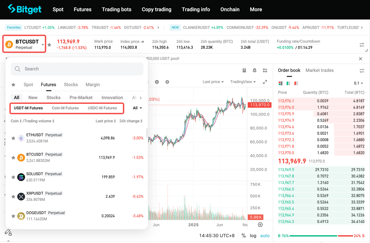Open the Copy trading menu in the navbar
Viewport: 370px width, 243px height.
click(156, 9)
